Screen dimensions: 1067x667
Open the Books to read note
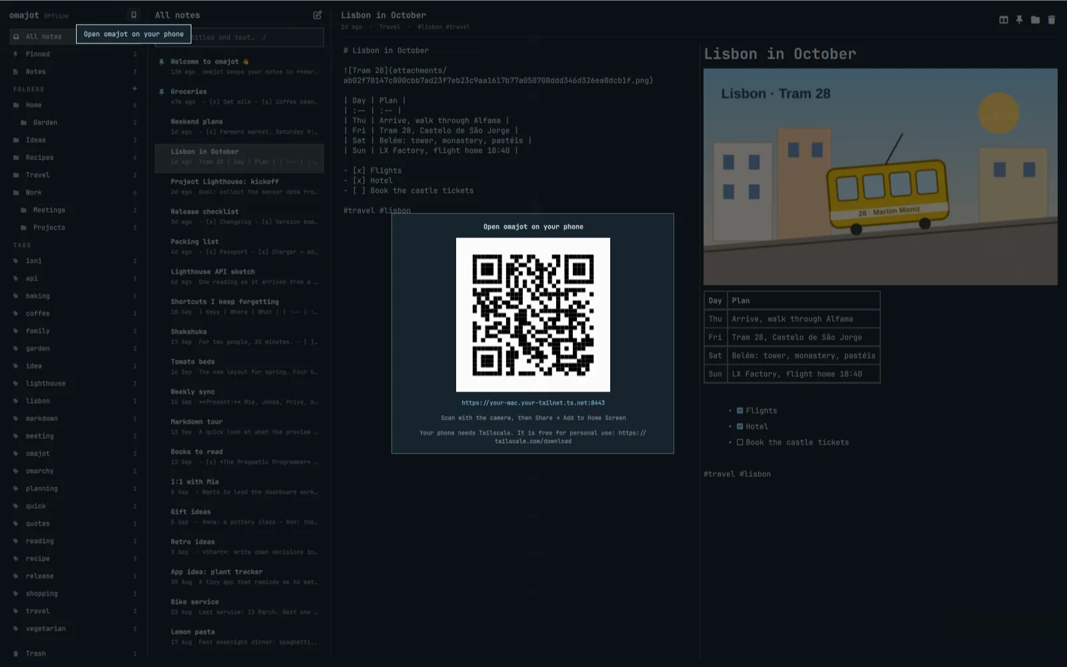239,457
